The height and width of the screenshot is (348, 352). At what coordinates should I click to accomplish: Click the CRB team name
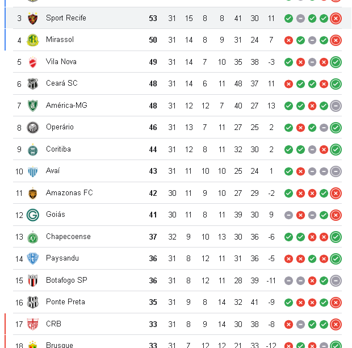pyautogui.click(x=53, y=324)
